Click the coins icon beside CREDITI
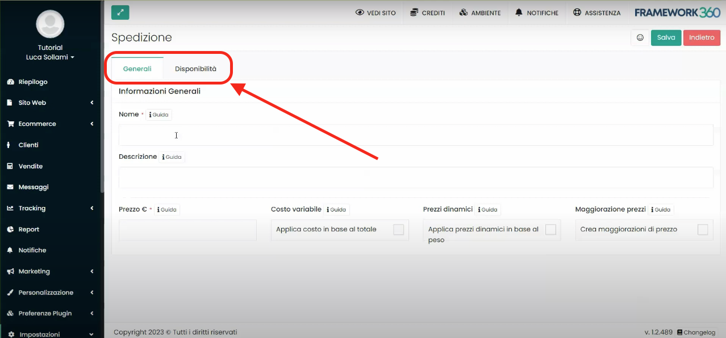The height and width of the screenshot is (338, 726). click(414, 12)
